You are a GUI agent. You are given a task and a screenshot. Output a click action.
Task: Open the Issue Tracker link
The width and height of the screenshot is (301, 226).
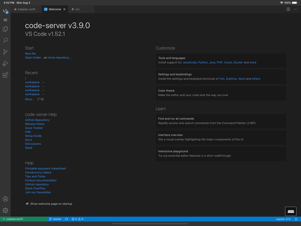point(34,128)
